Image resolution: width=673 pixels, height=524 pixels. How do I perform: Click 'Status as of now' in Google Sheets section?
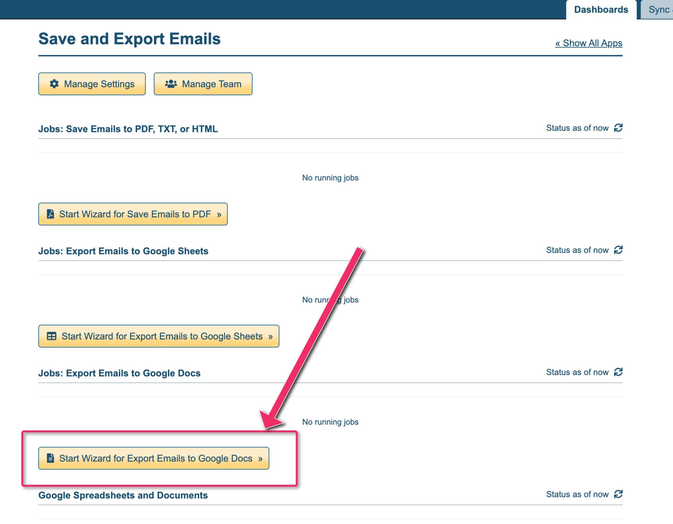pyautogui.click(x=577, y=250)
